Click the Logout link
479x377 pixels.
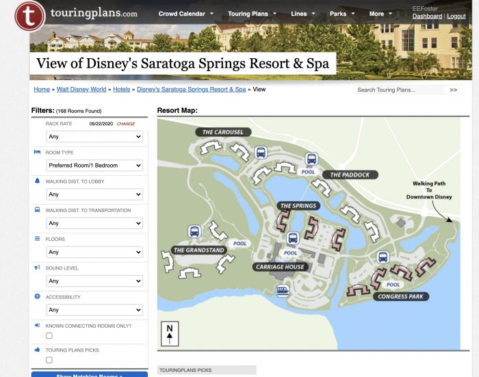456,16
